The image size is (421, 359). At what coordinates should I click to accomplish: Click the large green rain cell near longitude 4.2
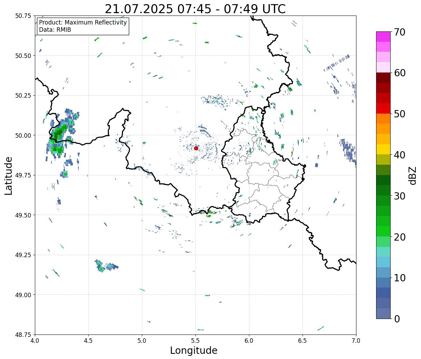pos(59,135)
